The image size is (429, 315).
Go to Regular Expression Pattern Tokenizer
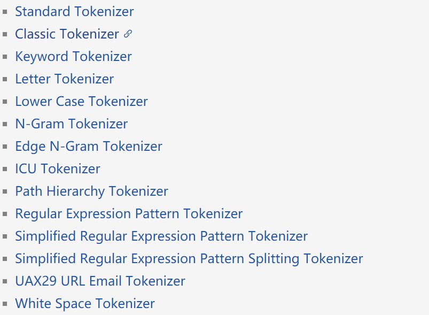click(x=129, y=213)
